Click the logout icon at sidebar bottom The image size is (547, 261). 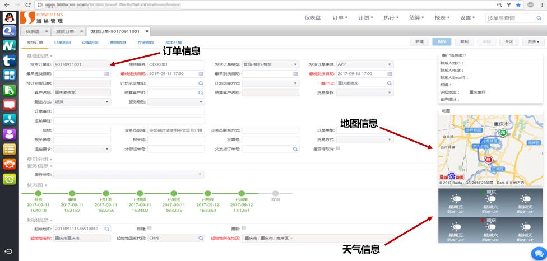10,250
